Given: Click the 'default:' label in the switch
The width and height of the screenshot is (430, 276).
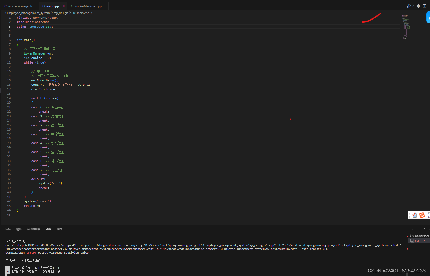Looking at the screenshot, I should [x=39, y=179].
